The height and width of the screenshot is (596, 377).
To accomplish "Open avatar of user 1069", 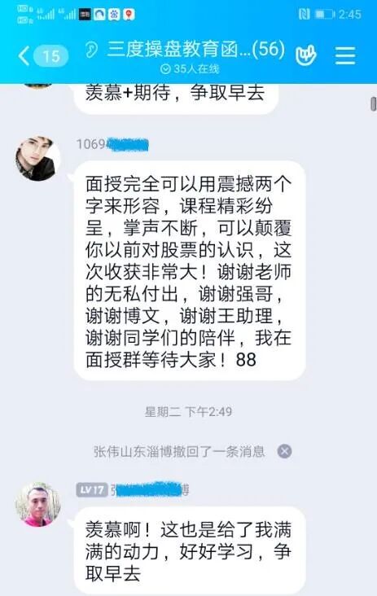I will coord(37,158).
